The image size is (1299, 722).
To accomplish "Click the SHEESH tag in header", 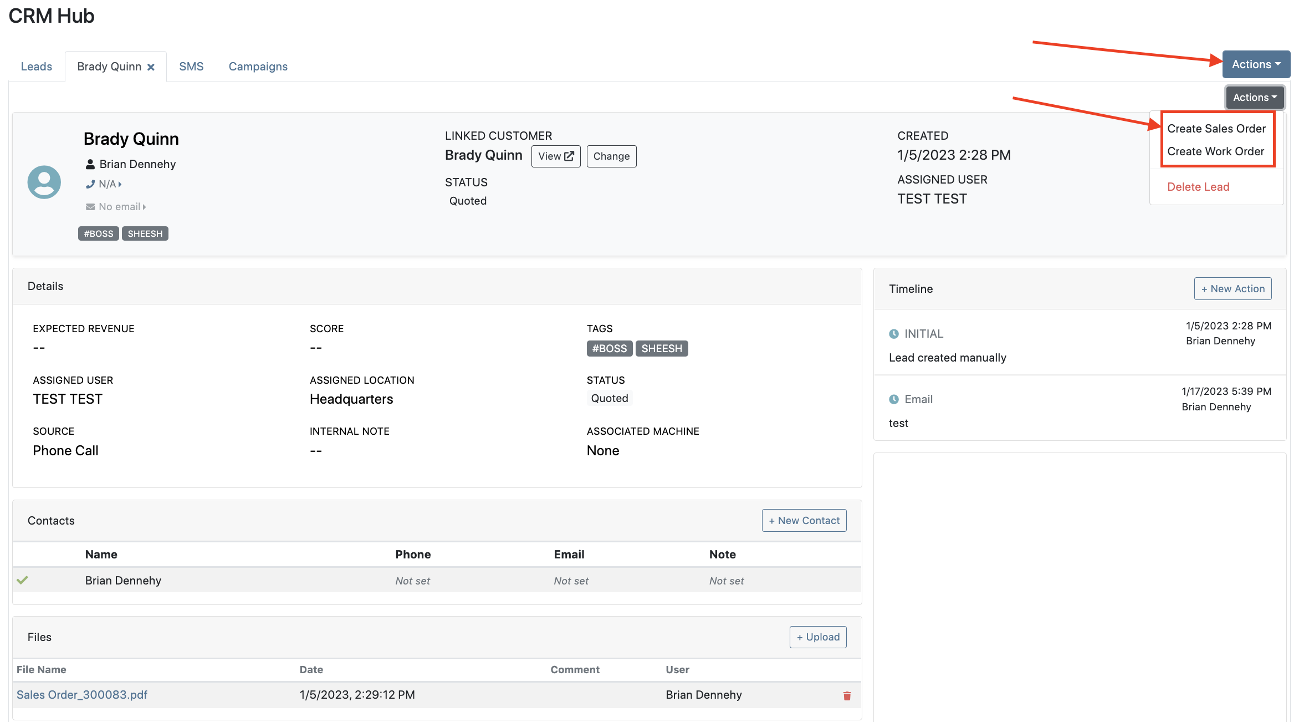I will (x=145, y=233).
